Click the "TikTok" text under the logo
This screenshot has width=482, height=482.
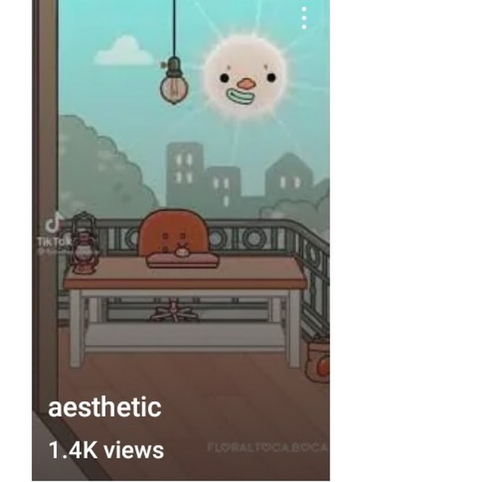[54, 242]
